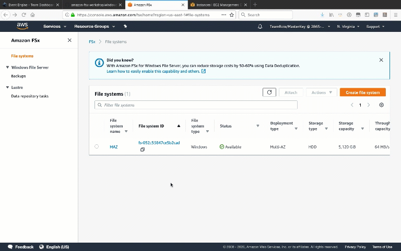Image resolution: width=401 pixels, height=251 pixels.
Task: Open the TeamRole/MasterKey account dropdown
Action: 300,26
